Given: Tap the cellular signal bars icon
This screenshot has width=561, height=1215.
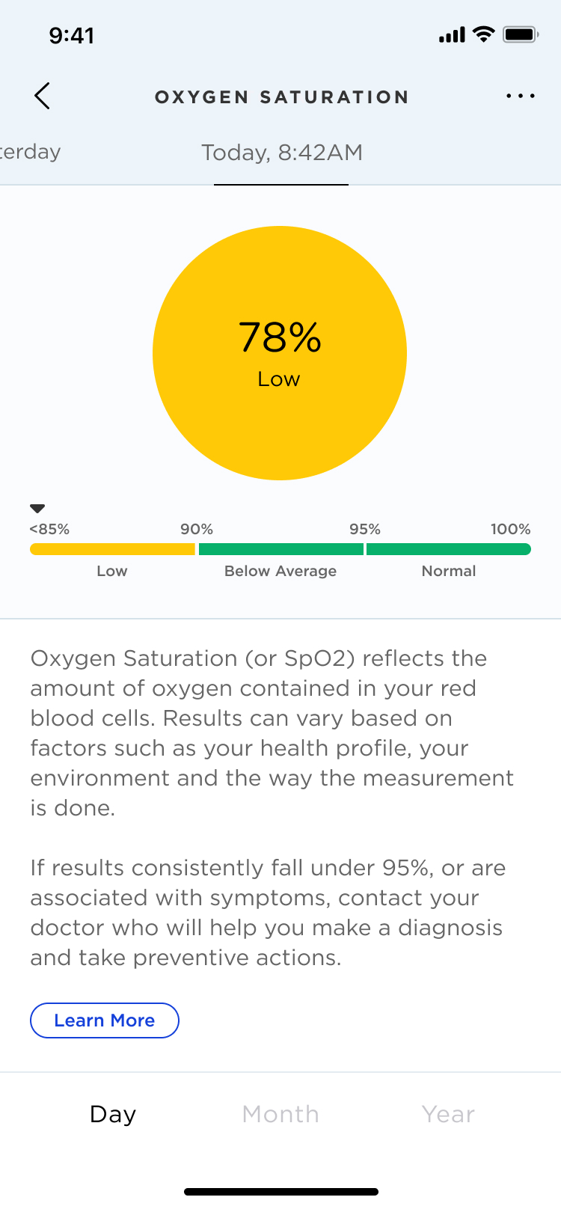Looking at the screenshot, I should coord(452,34).
